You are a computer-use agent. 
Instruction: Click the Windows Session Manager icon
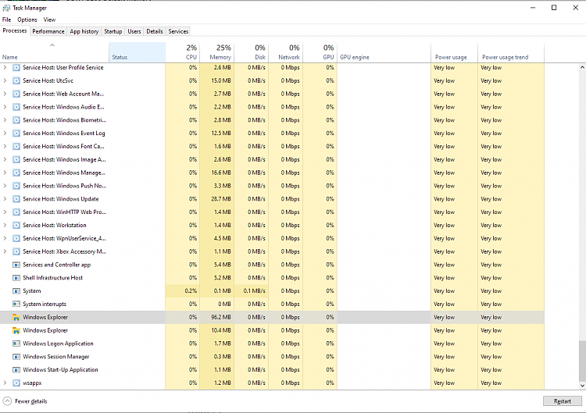(16, 357)
